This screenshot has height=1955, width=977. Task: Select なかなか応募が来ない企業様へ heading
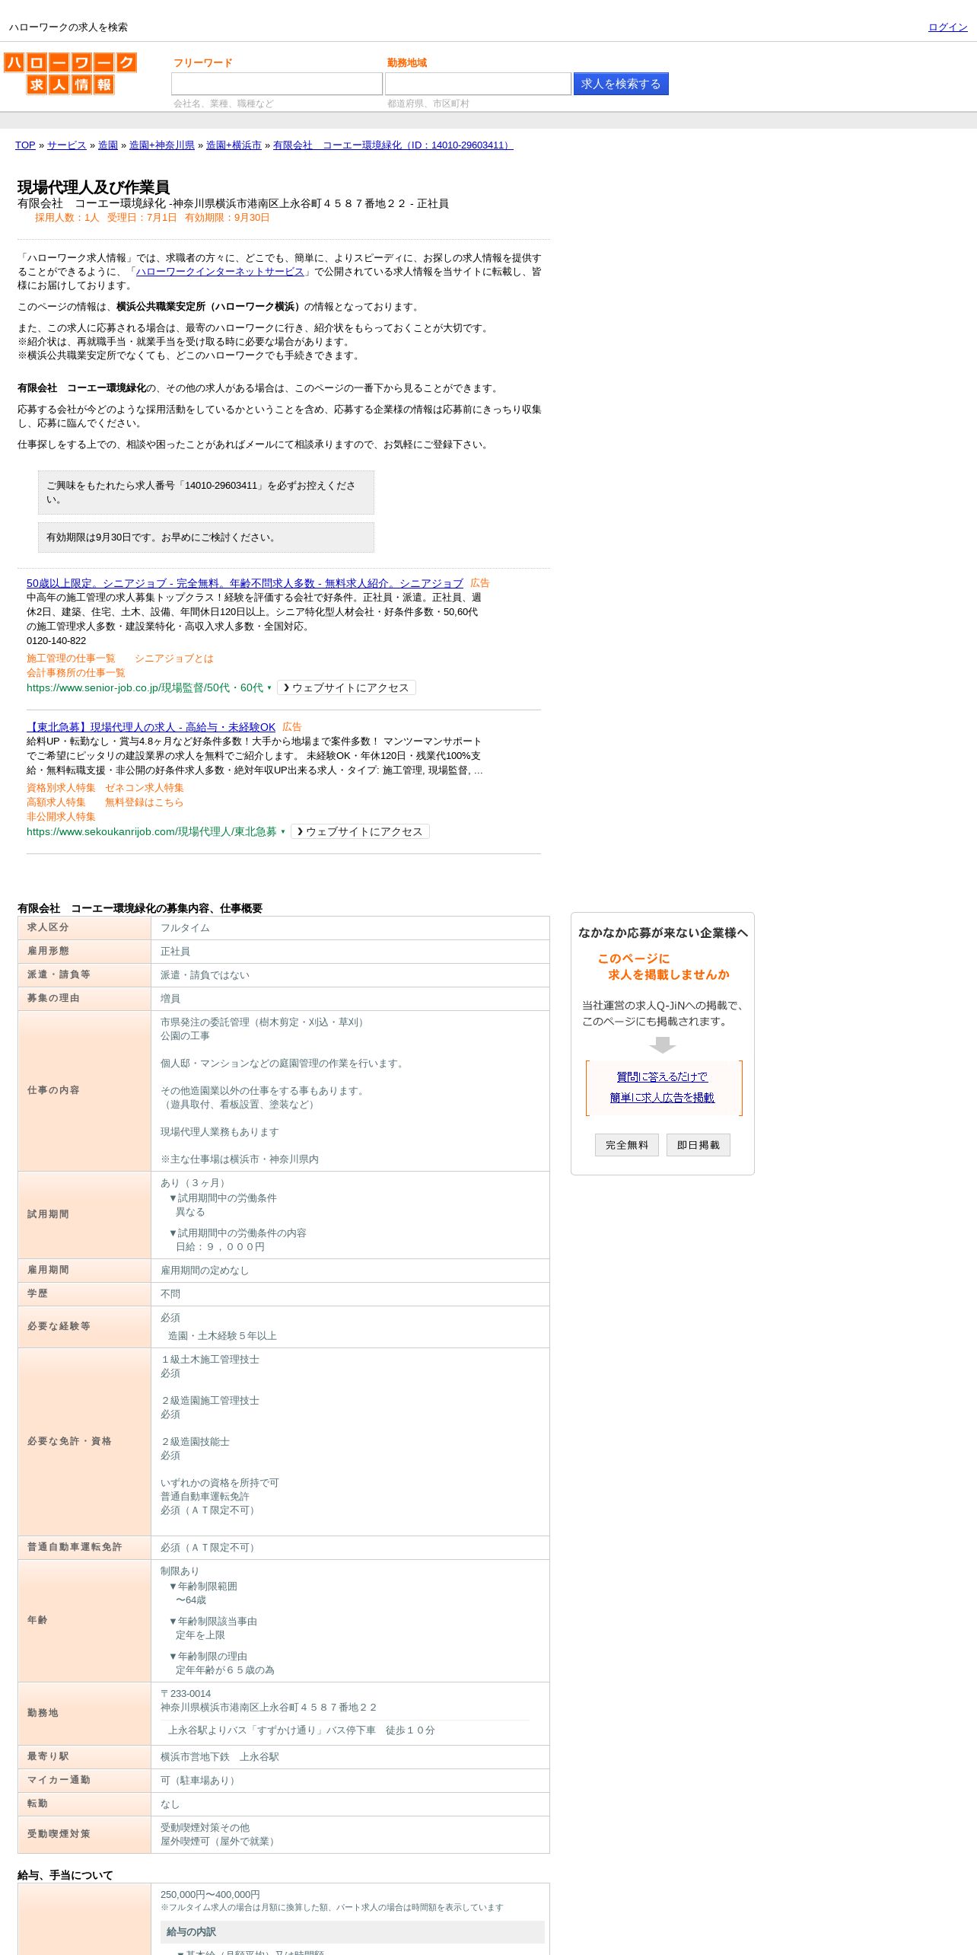click(663, 933)
